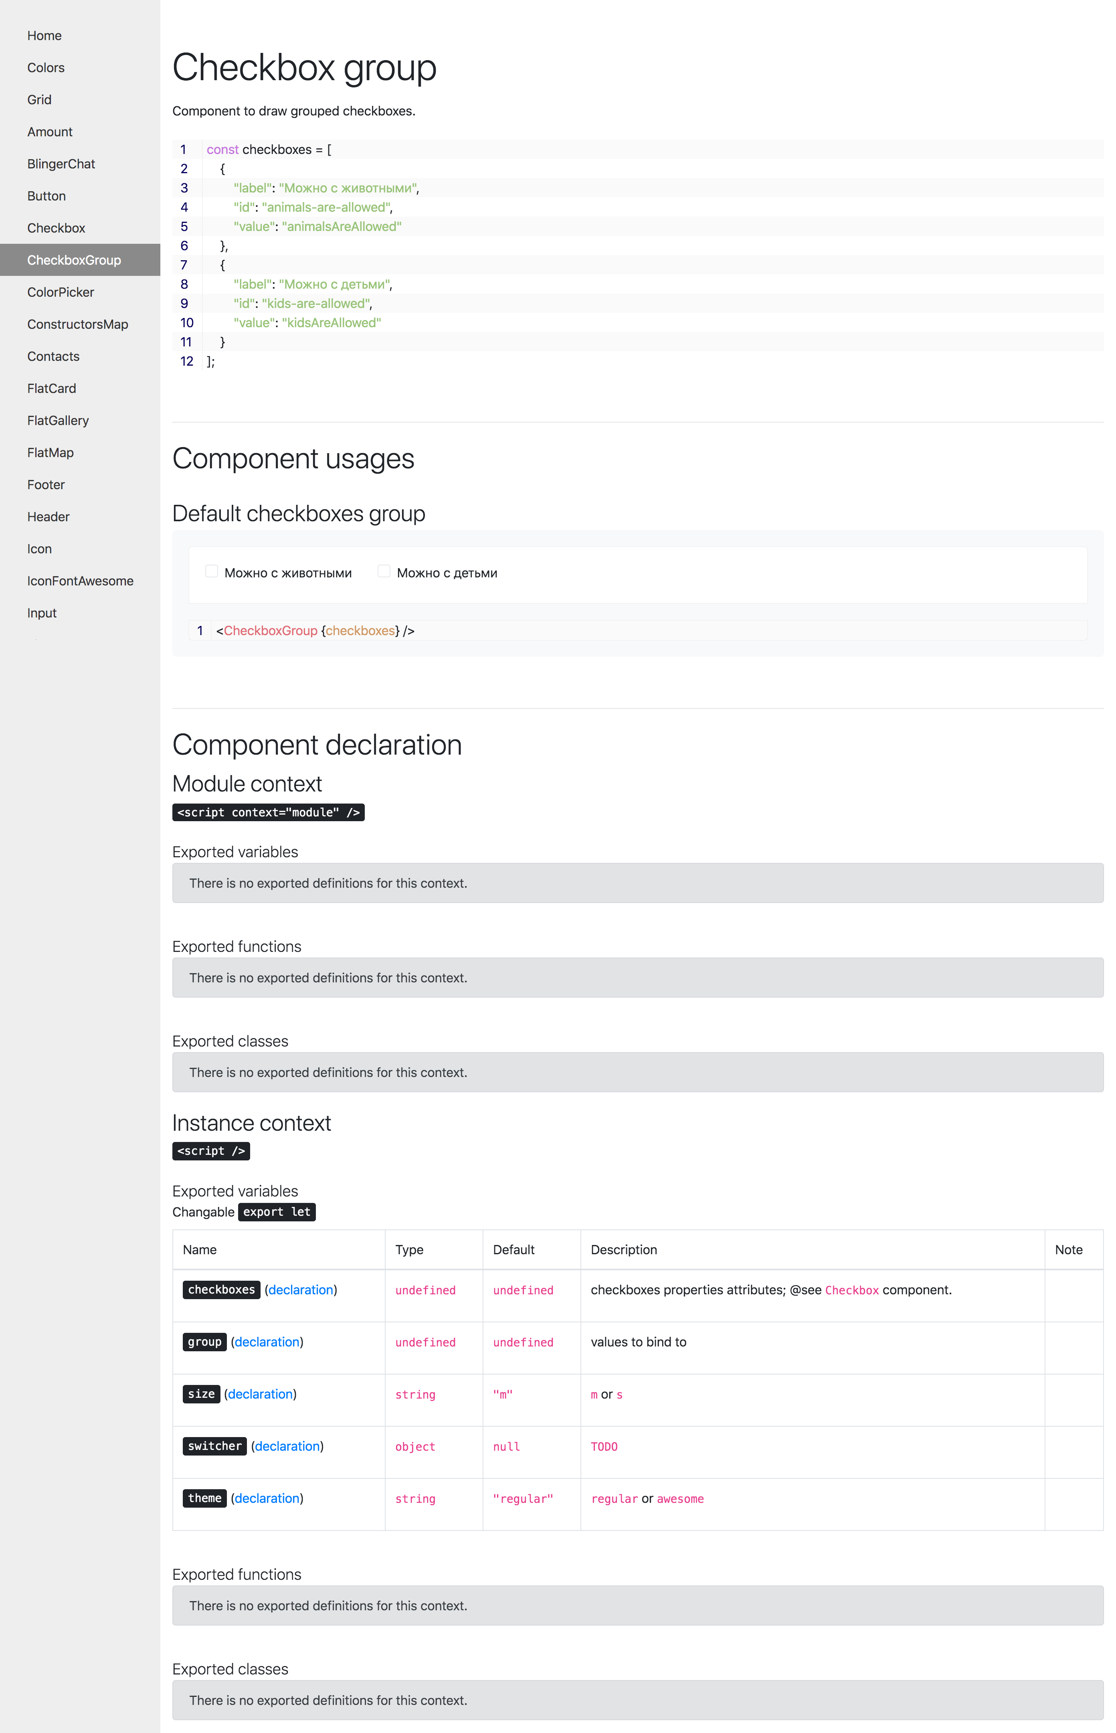Open declaration link for switcher variable

point(287,1446)
